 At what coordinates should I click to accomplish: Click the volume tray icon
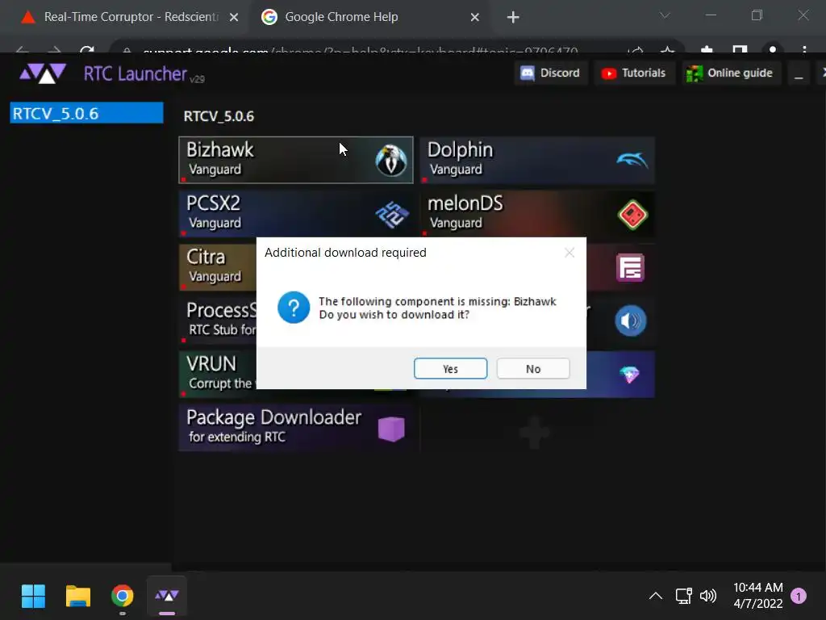[708, 597]
